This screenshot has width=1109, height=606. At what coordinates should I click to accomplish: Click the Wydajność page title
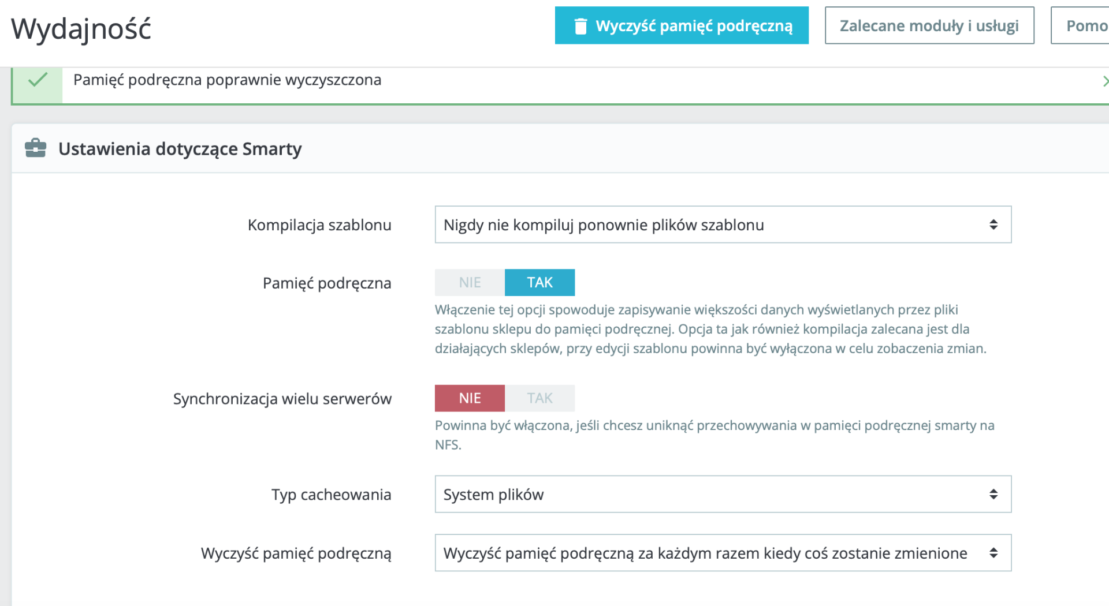pyautogui.click(x=81, y=29)
